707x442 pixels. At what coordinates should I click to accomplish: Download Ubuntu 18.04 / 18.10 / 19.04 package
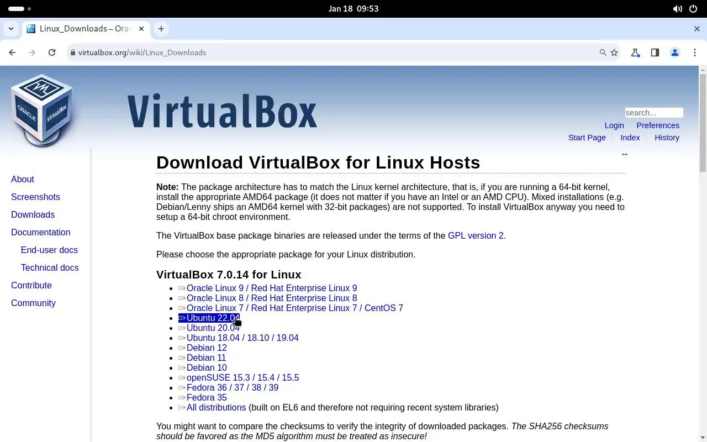(x=239, y=338)
